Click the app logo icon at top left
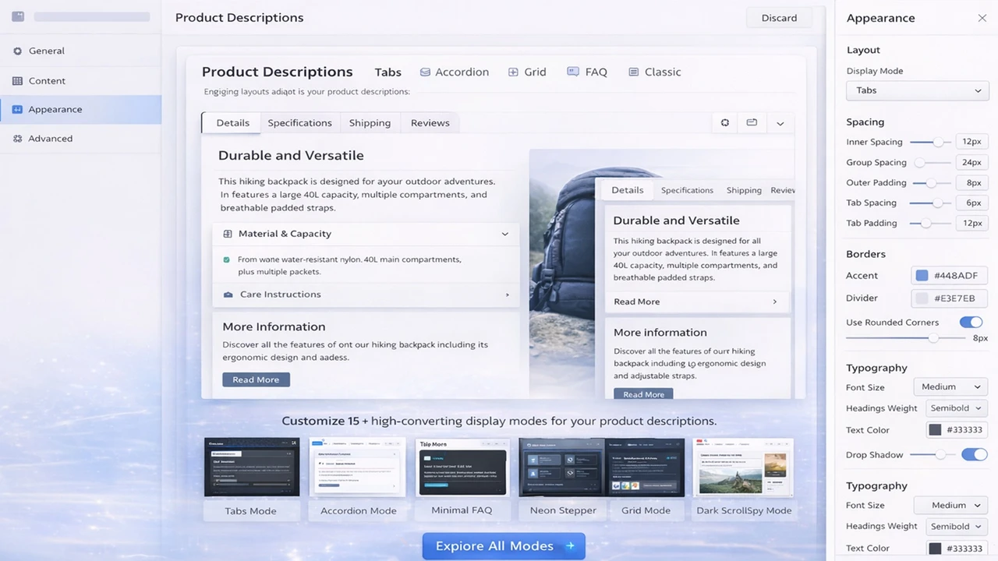This screenshot has height=561, width=998. click(x=18, y=16)
